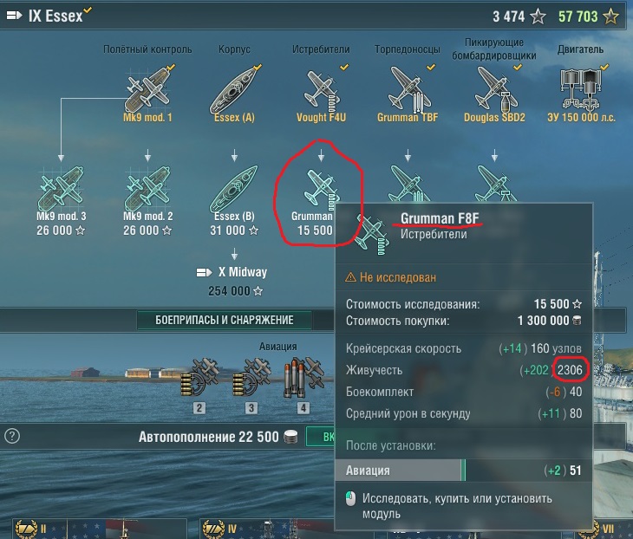Select the Douglas SBD2 dive bomber module

(x=494, y=94)
